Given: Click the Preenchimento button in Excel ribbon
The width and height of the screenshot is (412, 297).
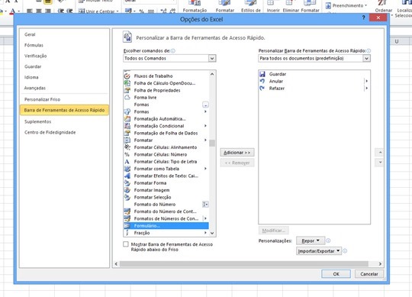Looking at the screenshot, I should [x=346, y=5].
